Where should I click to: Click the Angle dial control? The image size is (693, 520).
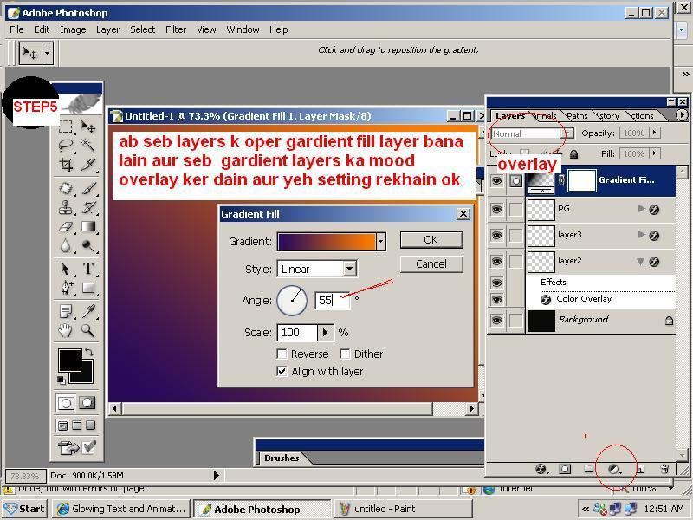[x=292, y=300]
